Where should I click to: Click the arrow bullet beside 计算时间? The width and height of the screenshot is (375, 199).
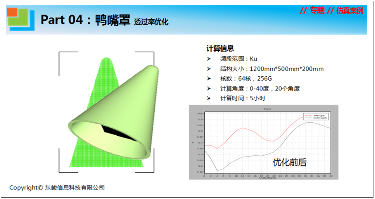209,98
